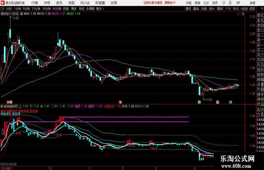Screen dimensions: 264x170
Task: Select the 多周期 multi-period tab
Action: (x=90, y=9)
